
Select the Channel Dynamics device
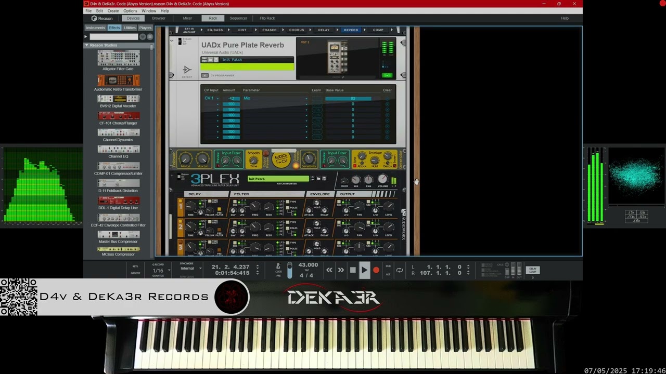pos(118,135)
